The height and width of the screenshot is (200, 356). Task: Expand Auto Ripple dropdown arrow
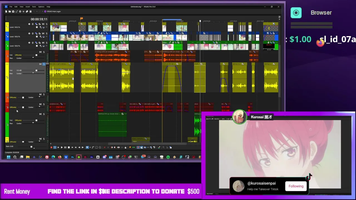pyautogui.click(x=148, y=147)
